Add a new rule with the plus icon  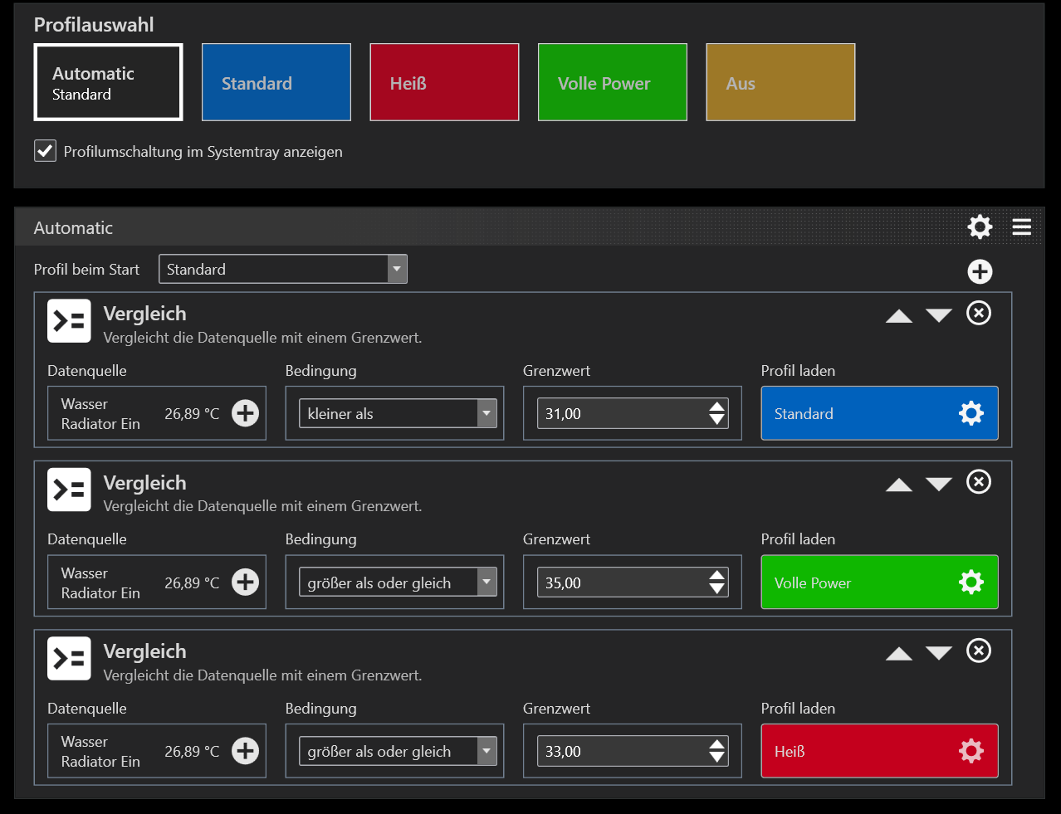pos(980,271)
